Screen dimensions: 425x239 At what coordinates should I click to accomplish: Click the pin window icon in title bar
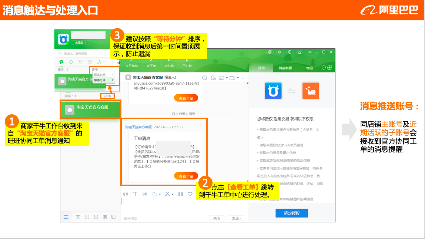(x=309, y=52)
